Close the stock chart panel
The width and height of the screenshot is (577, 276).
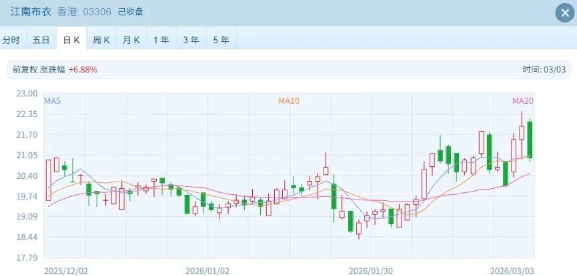[565, 13]
